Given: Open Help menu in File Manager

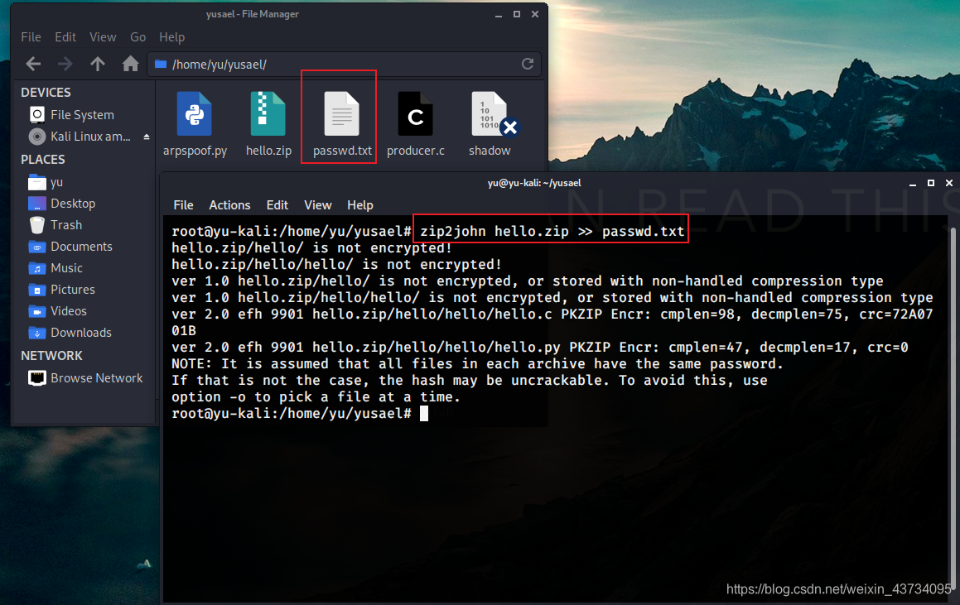Looking at the screenshot, I should click(x=172, y=37).
